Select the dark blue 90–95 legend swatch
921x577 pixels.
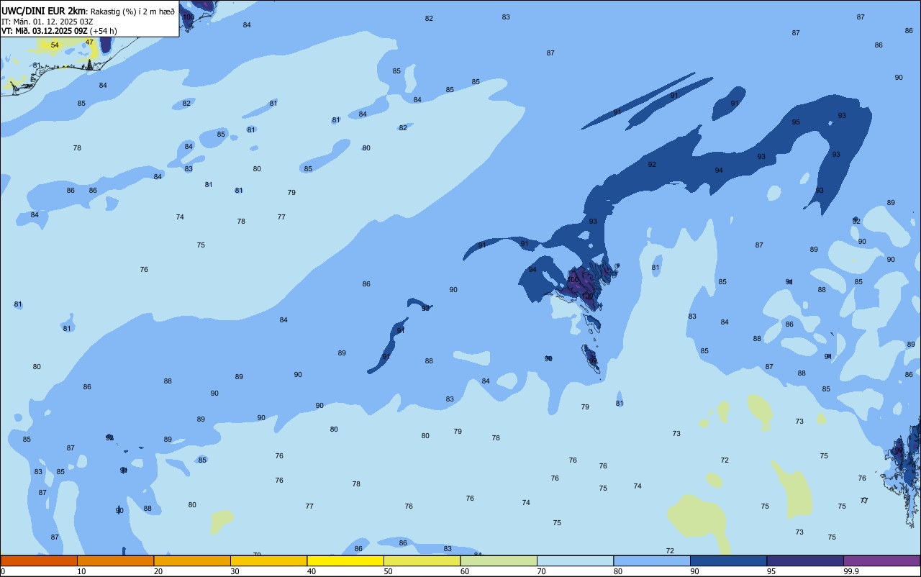coord(728,560)
